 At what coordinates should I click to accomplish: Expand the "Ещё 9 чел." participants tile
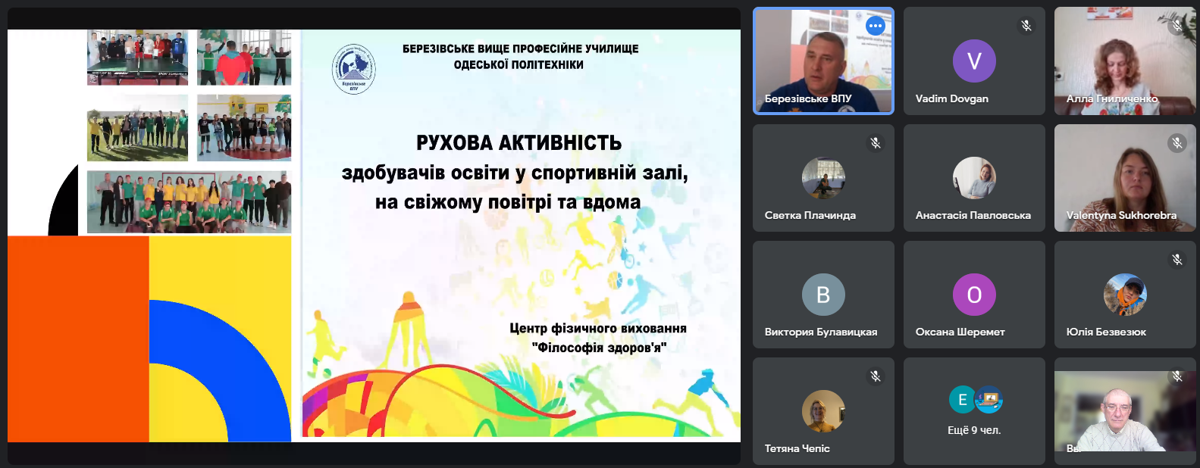[974, 411]
